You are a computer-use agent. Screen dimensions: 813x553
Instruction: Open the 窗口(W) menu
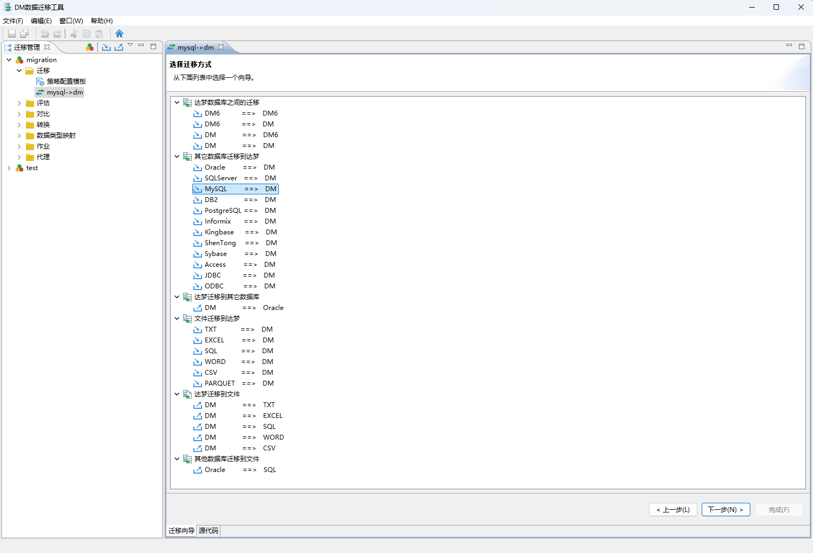(x=71, y=21)
